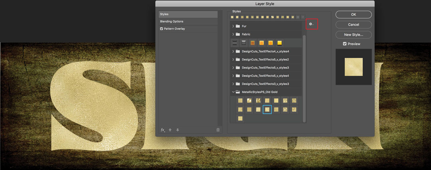
Task: Expand the Fur styles folder
Action: point(233,26)
